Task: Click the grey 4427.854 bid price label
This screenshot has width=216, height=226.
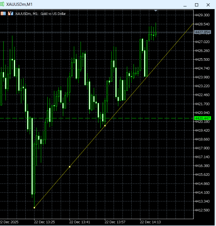Action: [203, 32]
